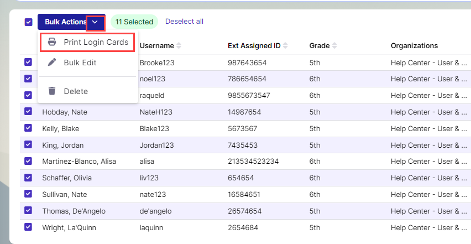Click the Organizations column header
This screenshot has width=471, height=244.
point(415,45)
